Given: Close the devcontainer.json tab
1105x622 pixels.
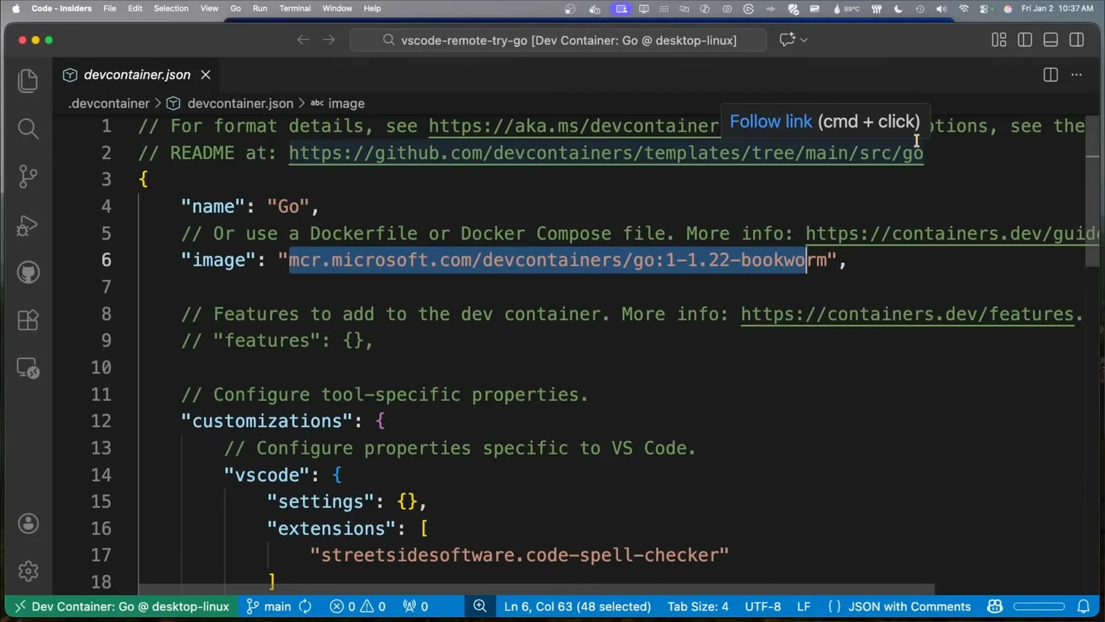Looking at the screenshot, I should click(205, 75).
